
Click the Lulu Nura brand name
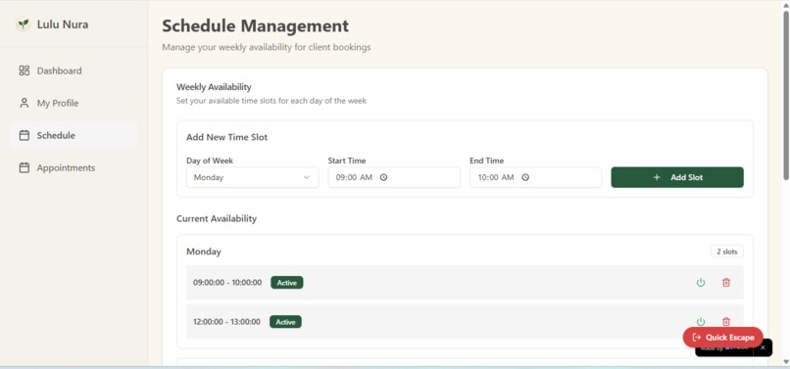63,24
